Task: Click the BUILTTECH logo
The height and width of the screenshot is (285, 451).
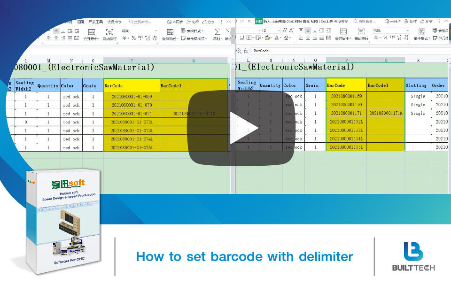Action: click(x=413, y=256)
